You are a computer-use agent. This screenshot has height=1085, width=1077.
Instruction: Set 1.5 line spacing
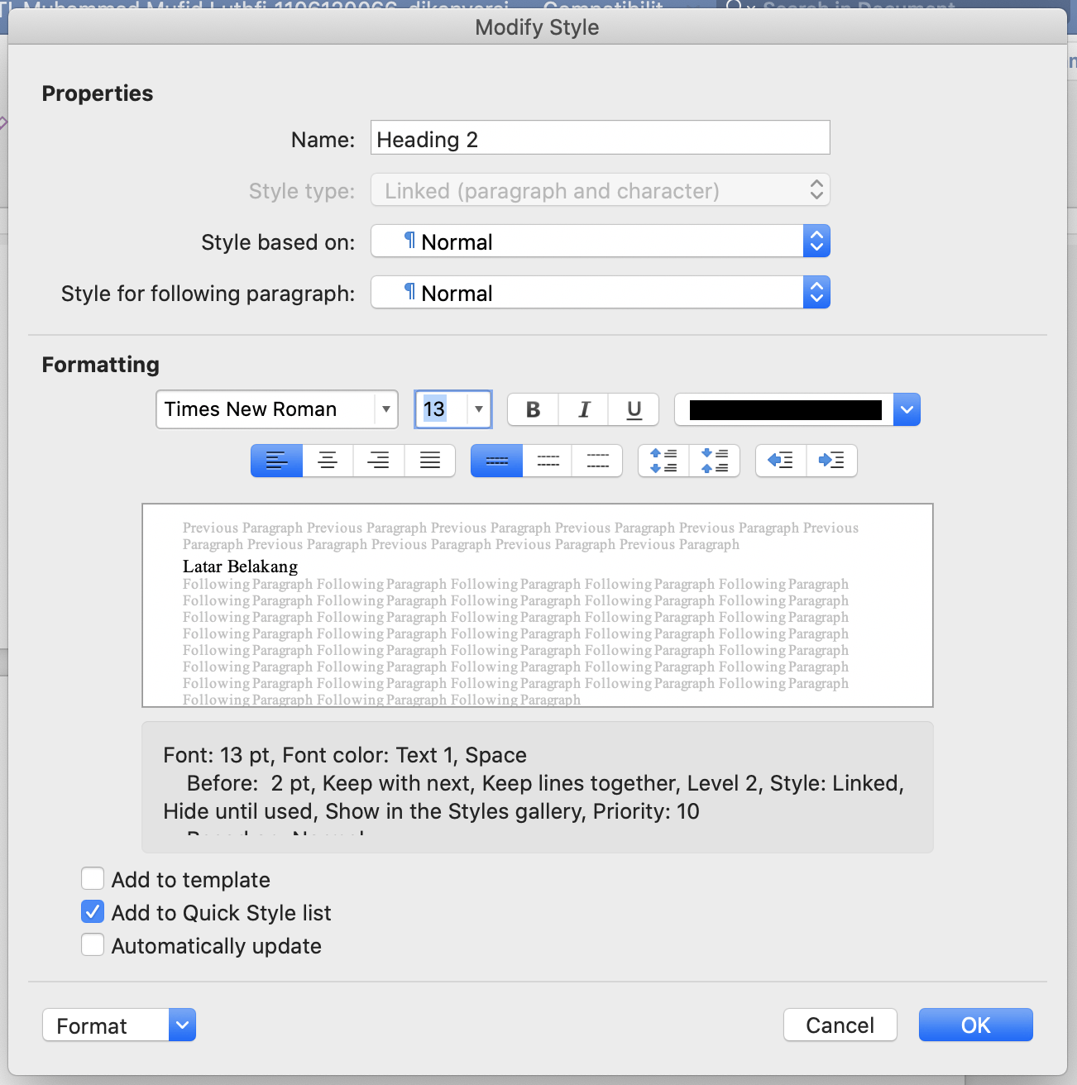coord(547,461)
